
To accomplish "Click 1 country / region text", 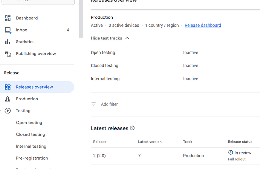I will click(162, 25).
